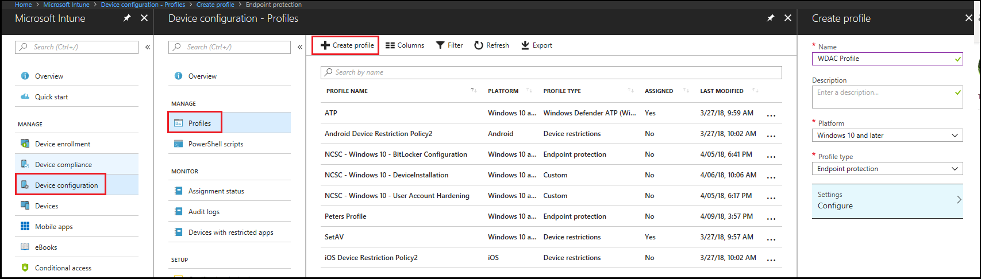This screenshot has height=279, width=981.
Task: Click the Search by name field
Action: pos(551,72)
